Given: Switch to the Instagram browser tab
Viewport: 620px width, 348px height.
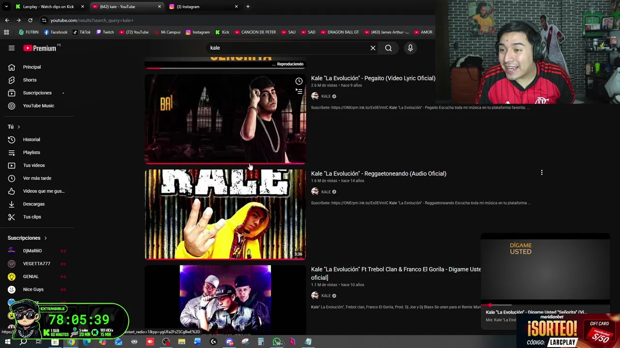Looking at the screenshot, I should 203,7.
